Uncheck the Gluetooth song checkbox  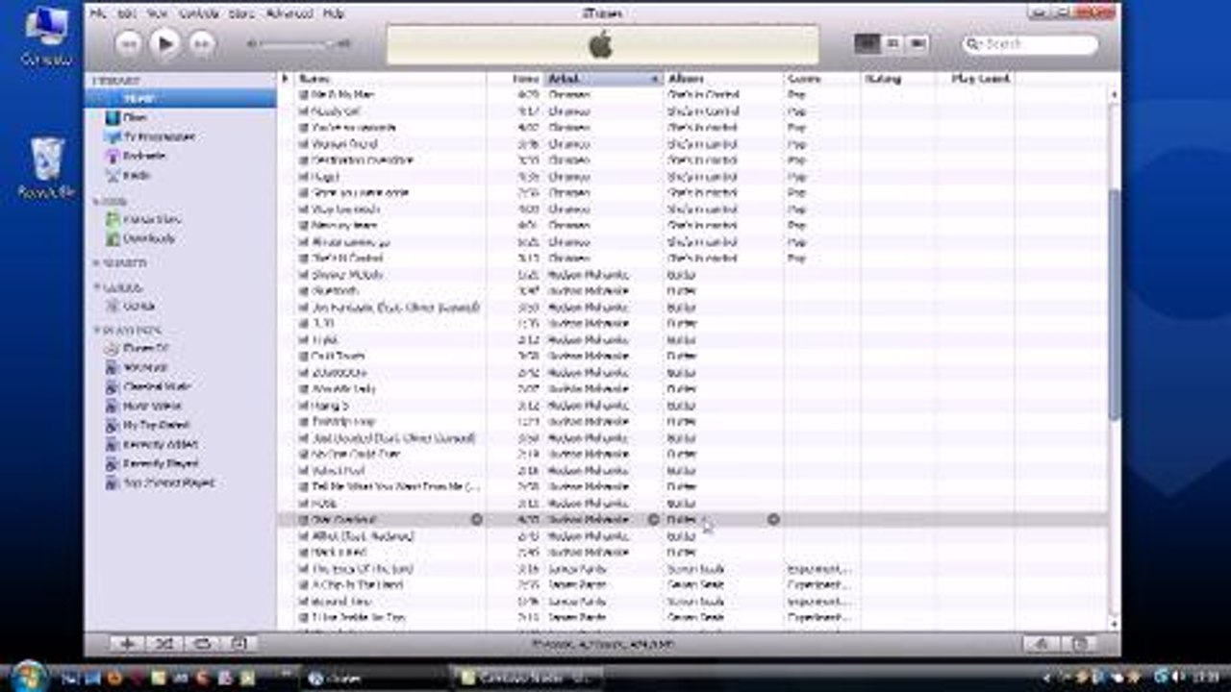tap(304, 291)
